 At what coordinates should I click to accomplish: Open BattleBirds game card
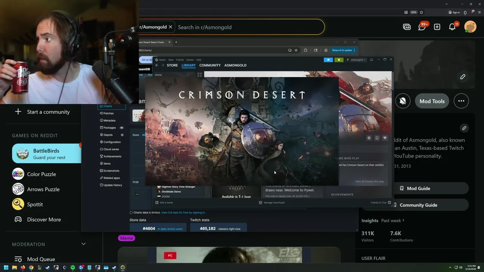coord(47,153)
